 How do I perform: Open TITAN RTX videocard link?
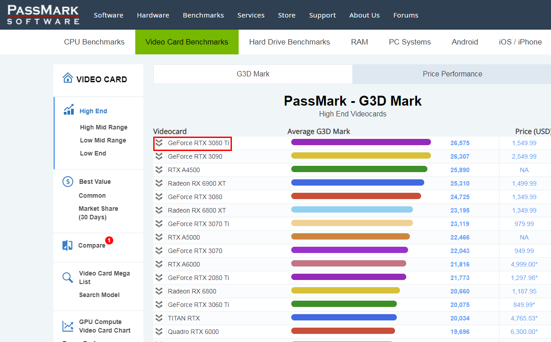184,318
